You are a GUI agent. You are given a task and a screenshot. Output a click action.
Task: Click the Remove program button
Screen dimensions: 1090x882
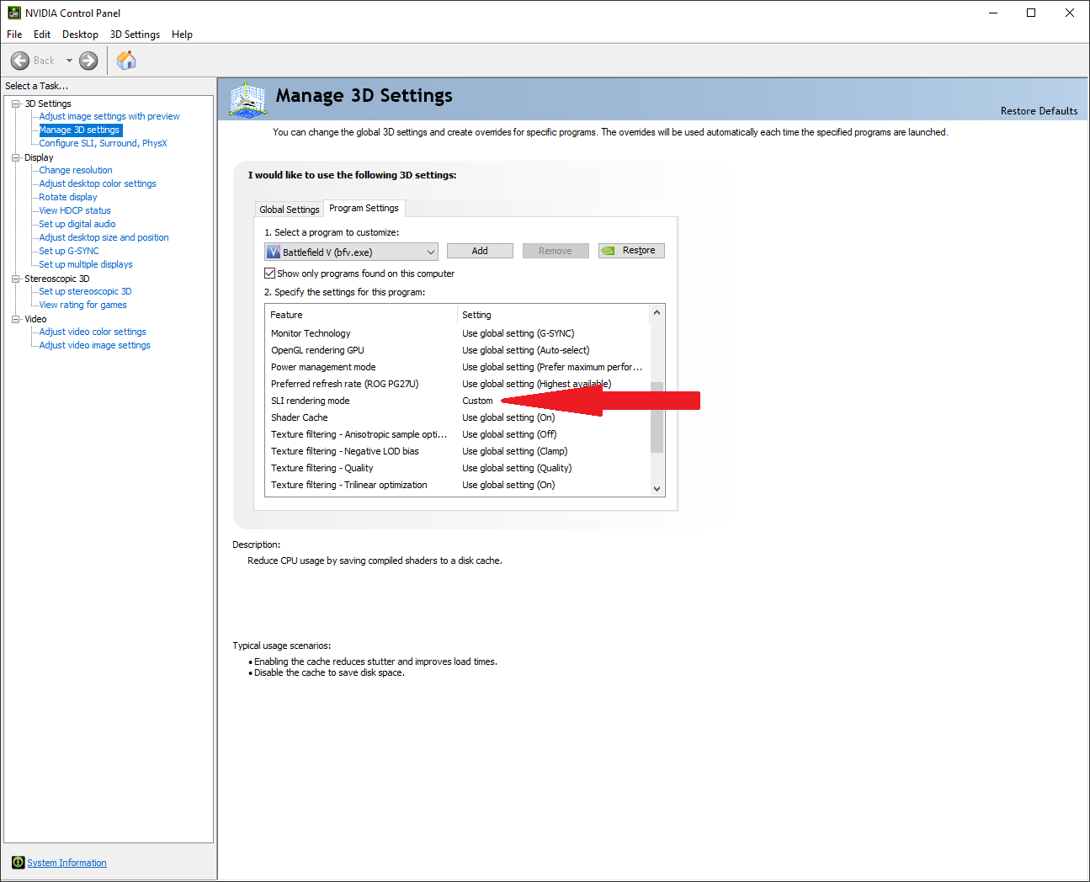(x=556, y=251)
